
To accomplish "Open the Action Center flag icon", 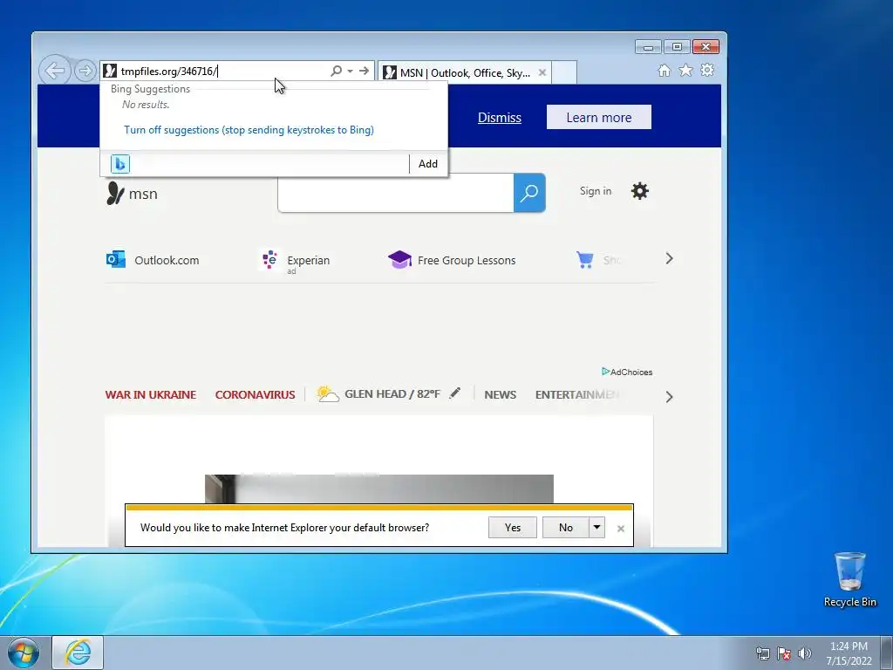I will 784,653.
